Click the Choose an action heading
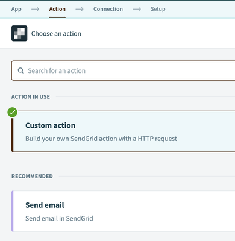The height and width of the screenshot is (241, 235). tap(56, 34)
